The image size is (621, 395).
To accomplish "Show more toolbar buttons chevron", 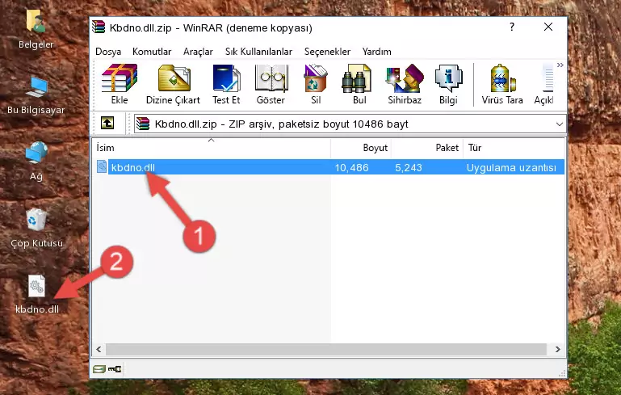I will pyautogui.click(x=560, y=65).
